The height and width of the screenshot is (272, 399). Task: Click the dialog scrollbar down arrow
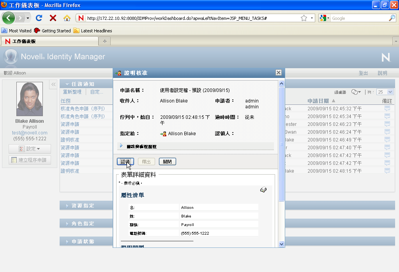tap(281, 244)
